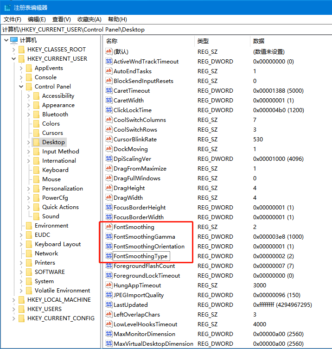This screenshot has height=349, width=332.
Task: Open the 收藏夹(A) menu
Action: 89,19
